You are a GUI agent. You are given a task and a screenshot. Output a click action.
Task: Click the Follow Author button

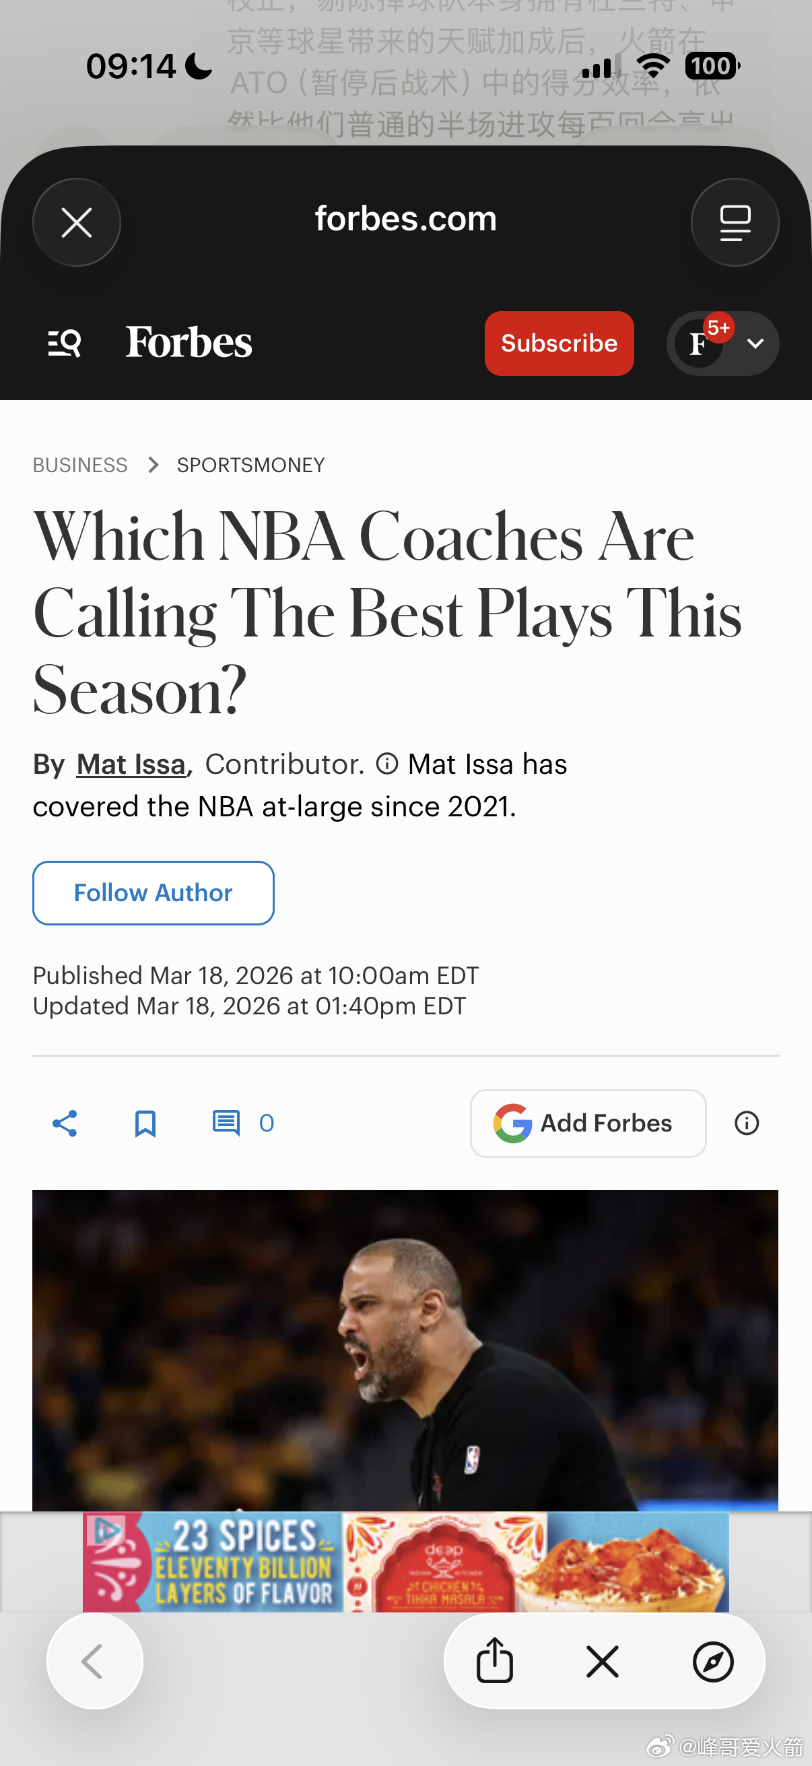(154, 892)
